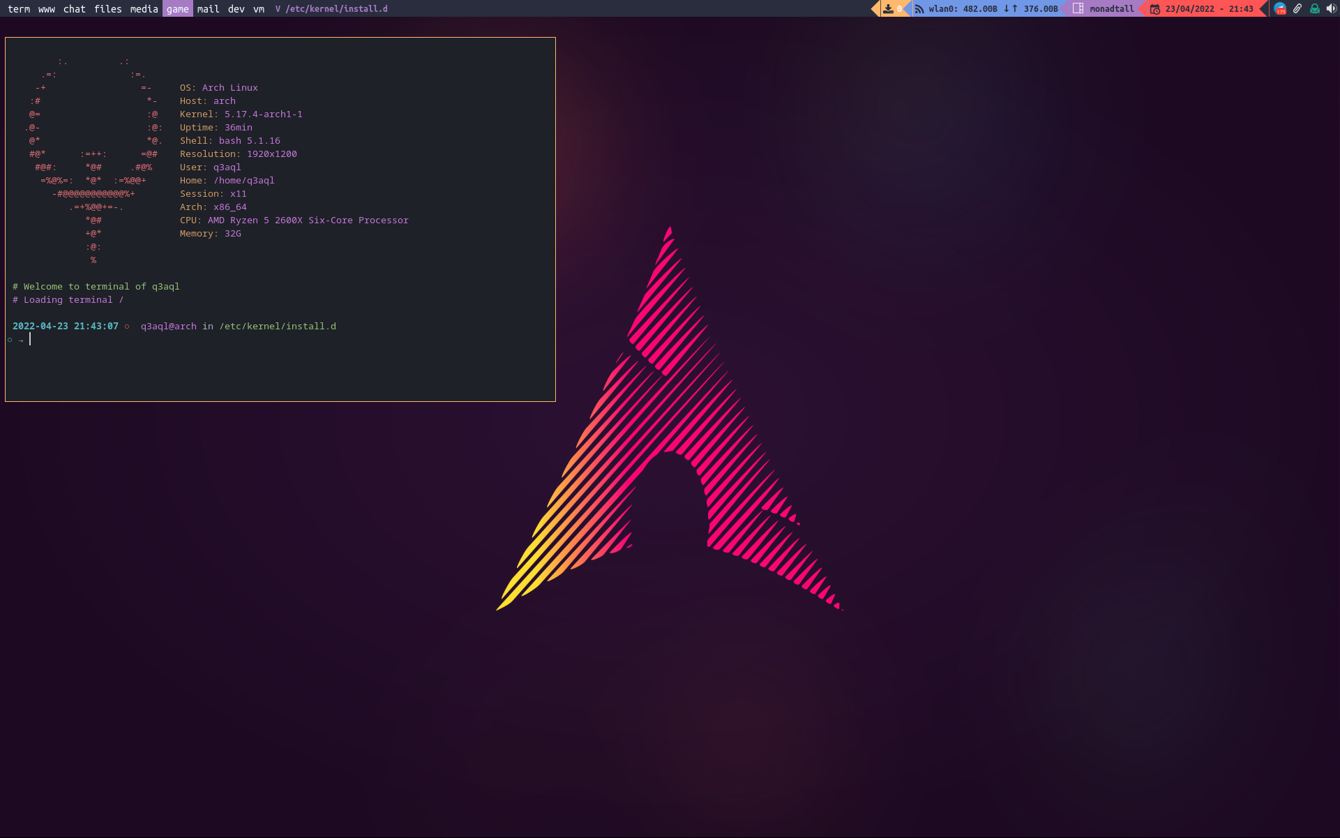Click the active game workspace
Screen dimensions: 1340x838
pos(178,9)
